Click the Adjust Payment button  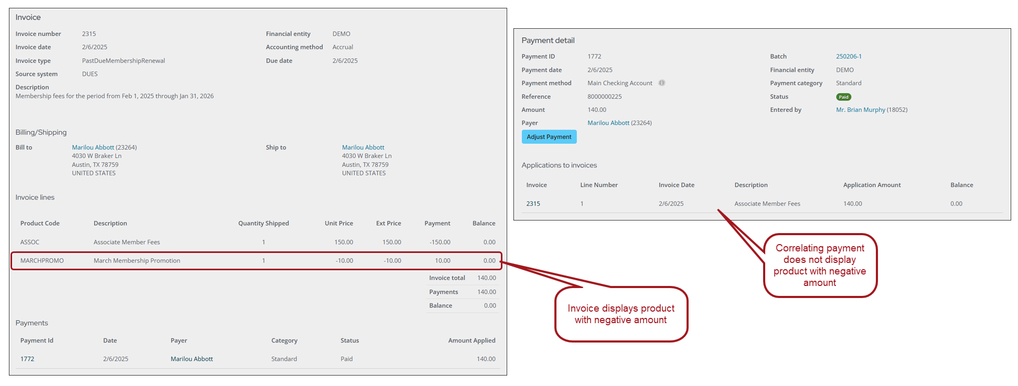pos(549,137)
